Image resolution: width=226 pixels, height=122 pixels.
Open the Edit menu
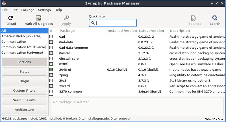point(14,10)
